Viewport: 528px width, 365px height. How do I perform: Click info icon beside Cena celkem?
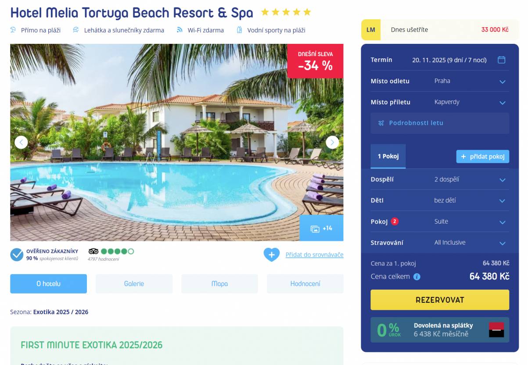pos(417,277)
